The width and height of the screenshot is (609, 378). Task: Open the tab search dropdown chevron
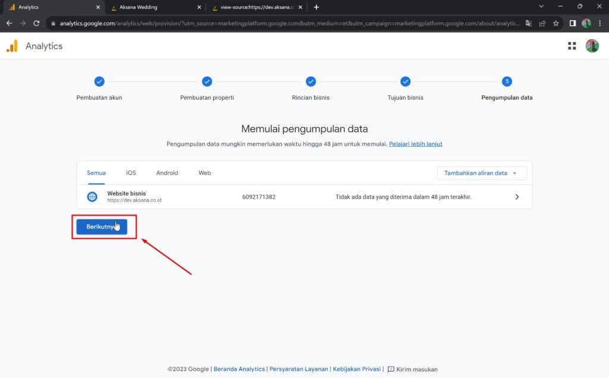click(541, 7)
